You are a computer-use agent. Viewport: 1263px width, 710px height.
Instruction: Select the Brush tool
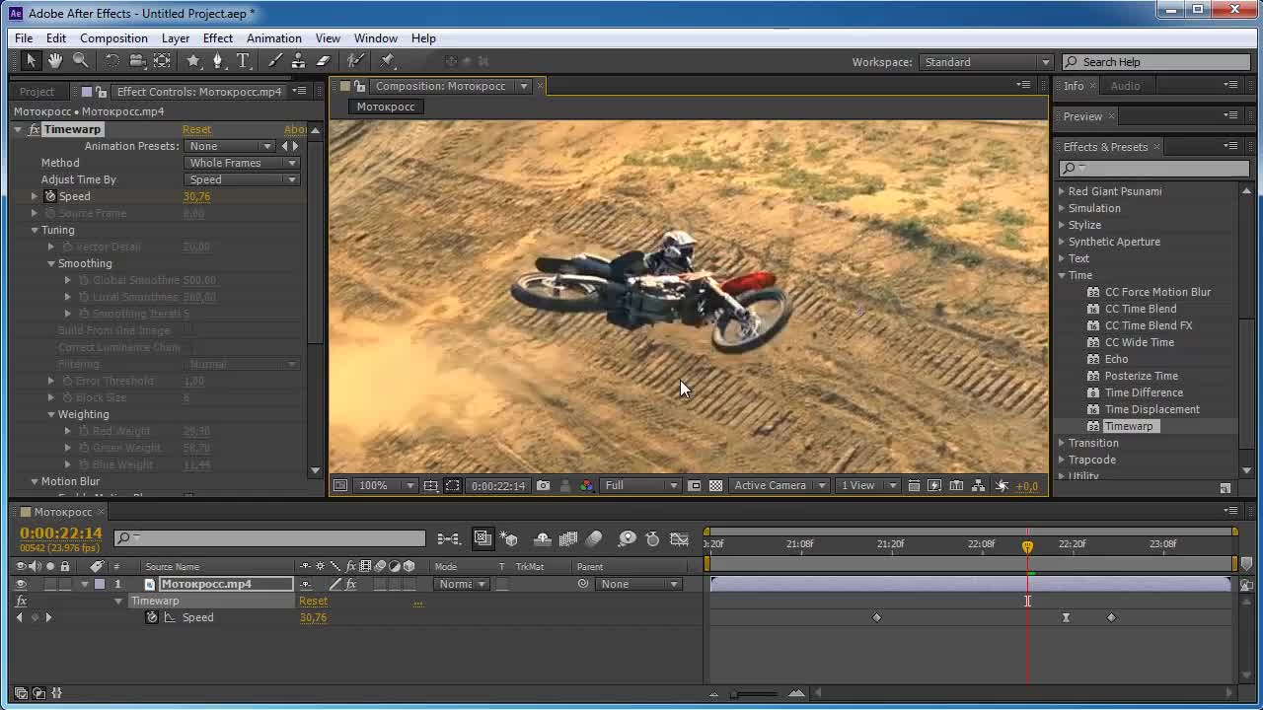click(274, 61)
